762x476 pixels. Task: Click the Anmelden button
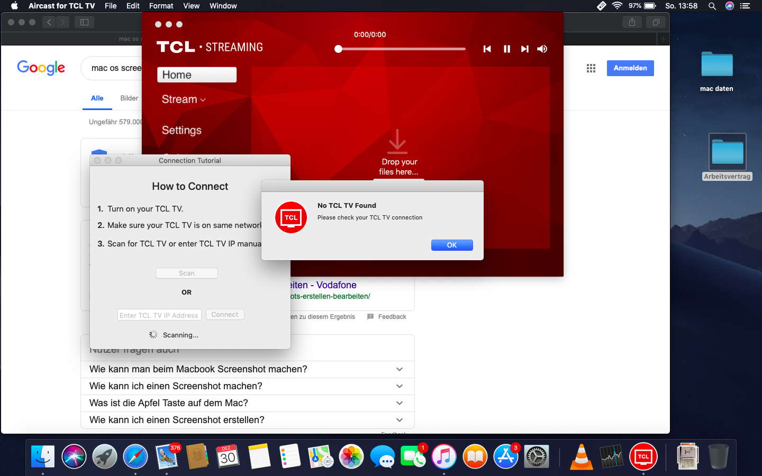[x=630, y=68]
